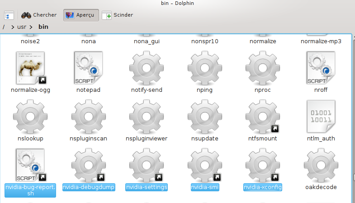This screenshot has height=203, width=355.
Task: Click the highlighted nvidia-xconfig label
Action: (x=263, y=187)
